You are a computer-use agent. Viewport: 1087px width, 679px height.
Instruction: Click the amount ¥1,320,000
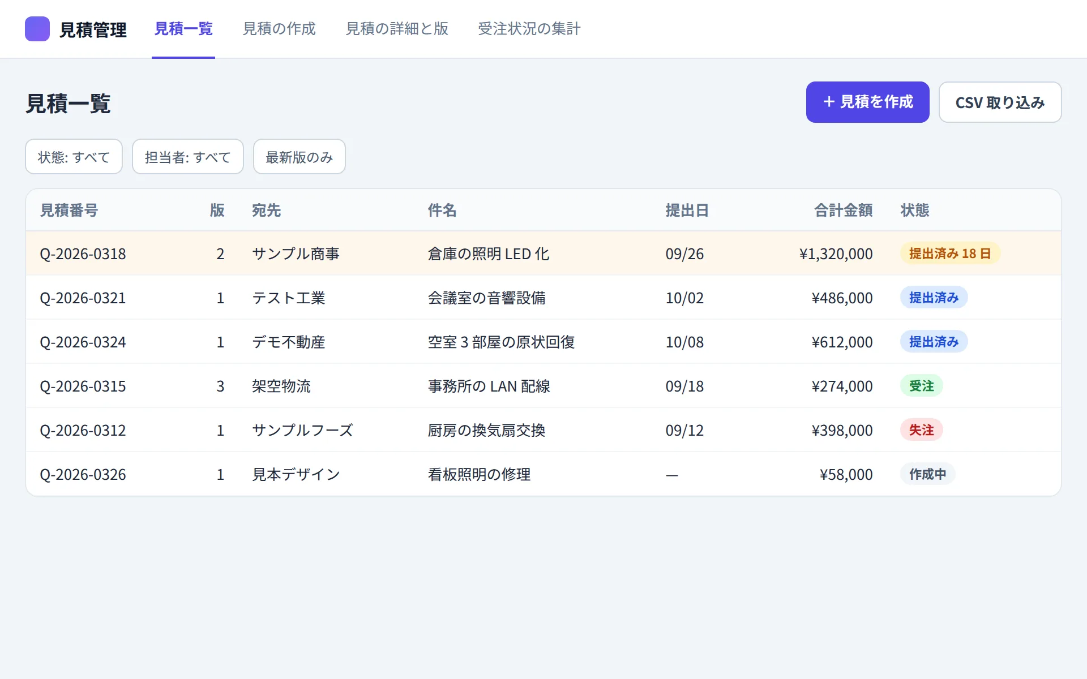pyautogui.click(x=836, y=253)
